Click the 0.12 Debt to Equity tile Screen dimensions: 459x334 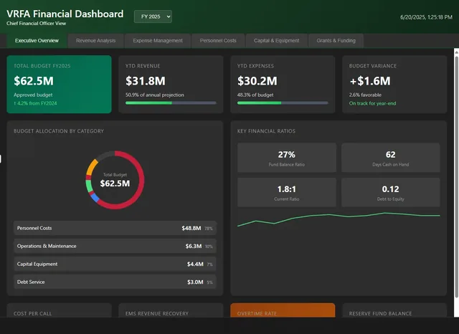[x=390, y=192]
